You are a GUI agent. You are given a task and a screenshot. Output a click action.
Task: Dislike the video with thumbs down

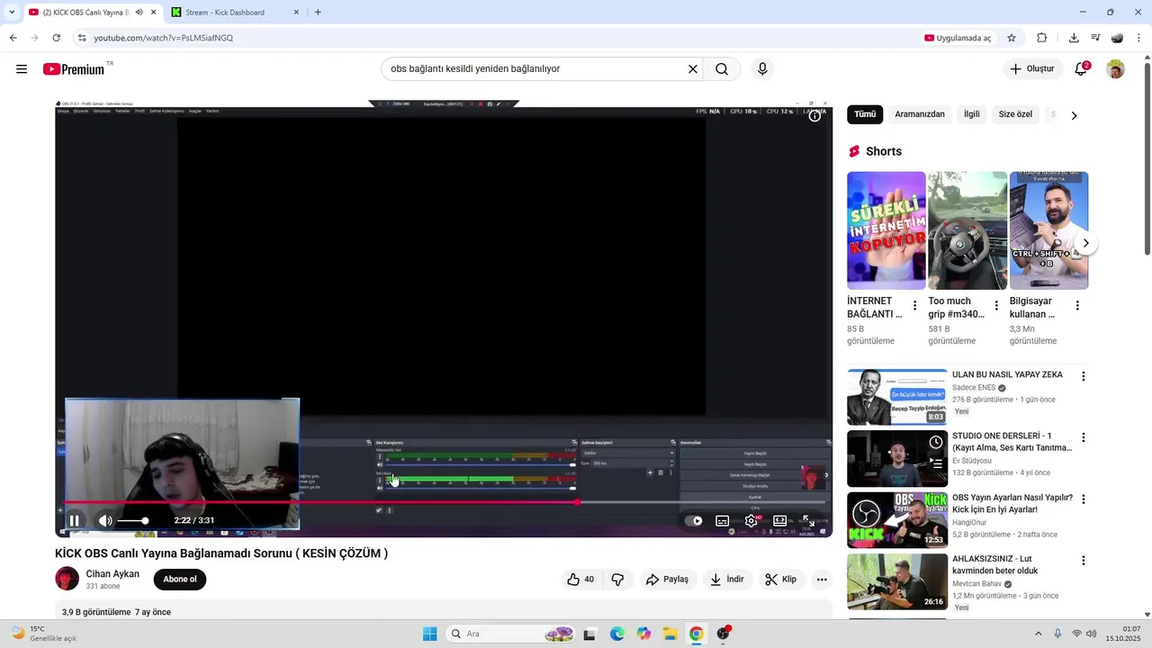618,580
